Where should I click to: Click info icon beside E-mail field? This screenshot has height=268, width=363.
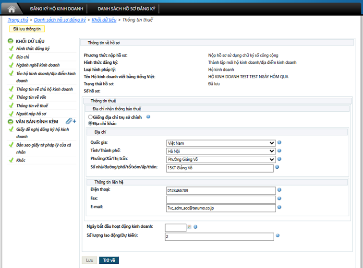click(x=279, y=208)
